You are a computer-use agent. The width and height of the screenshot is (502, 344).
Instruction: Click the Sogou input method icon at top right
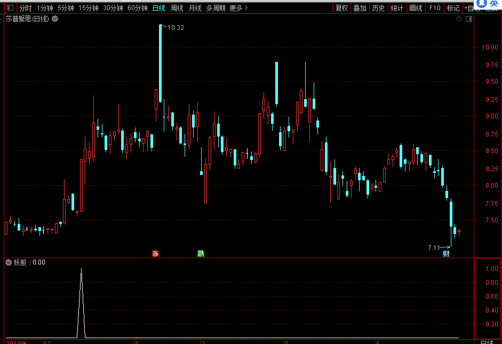(482, 3)
